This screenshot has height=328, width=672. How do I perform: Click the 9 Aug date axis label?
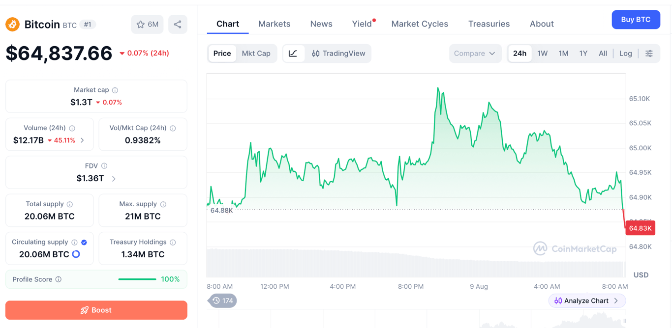pyautogui.click(x=479, y=286)
